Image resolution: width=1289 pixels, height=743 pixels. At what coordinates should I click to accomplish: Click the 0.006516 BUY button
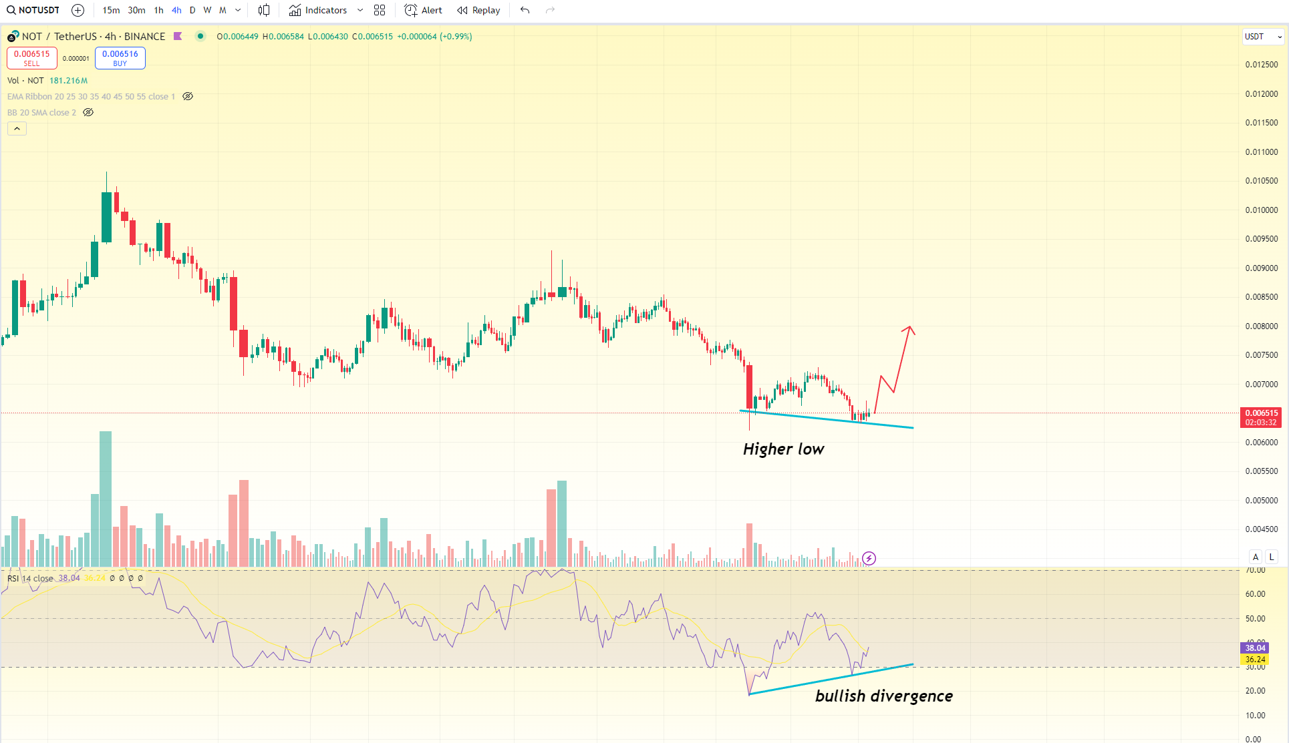(120, 58)
